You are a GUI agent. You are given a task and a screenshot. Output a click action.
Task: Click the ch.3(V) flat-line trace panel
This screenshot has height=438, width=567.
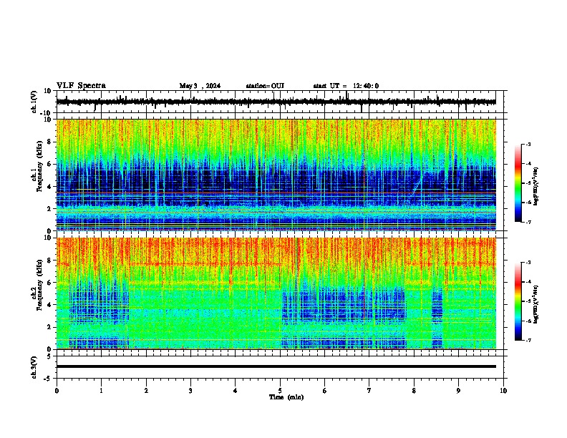pos(281,367)
